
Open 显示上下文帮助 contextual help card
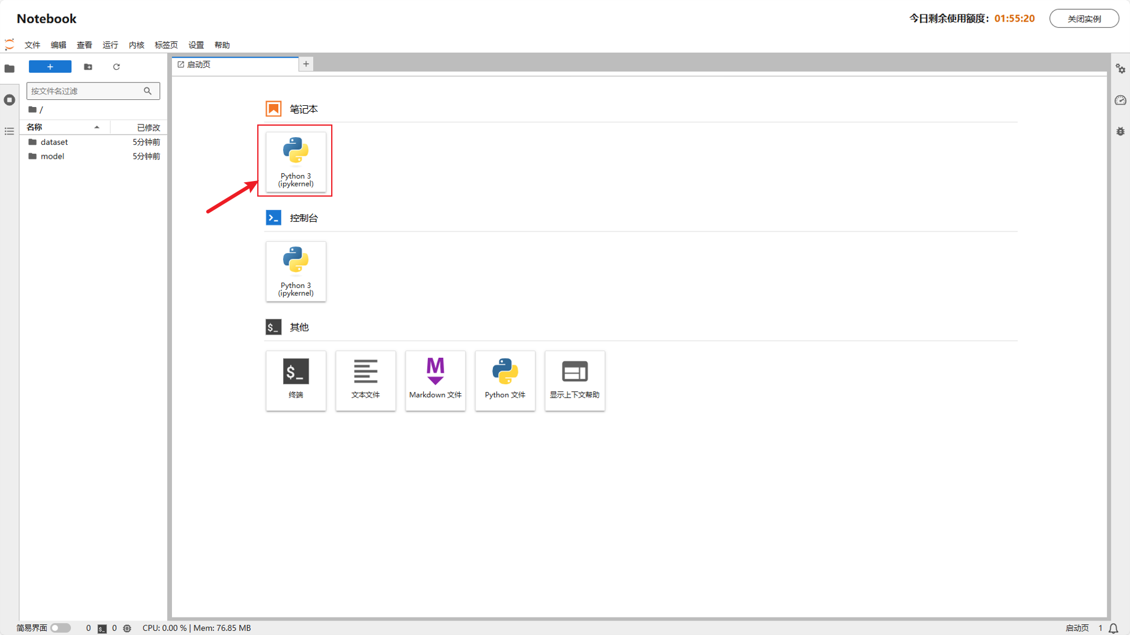[575, 381]
